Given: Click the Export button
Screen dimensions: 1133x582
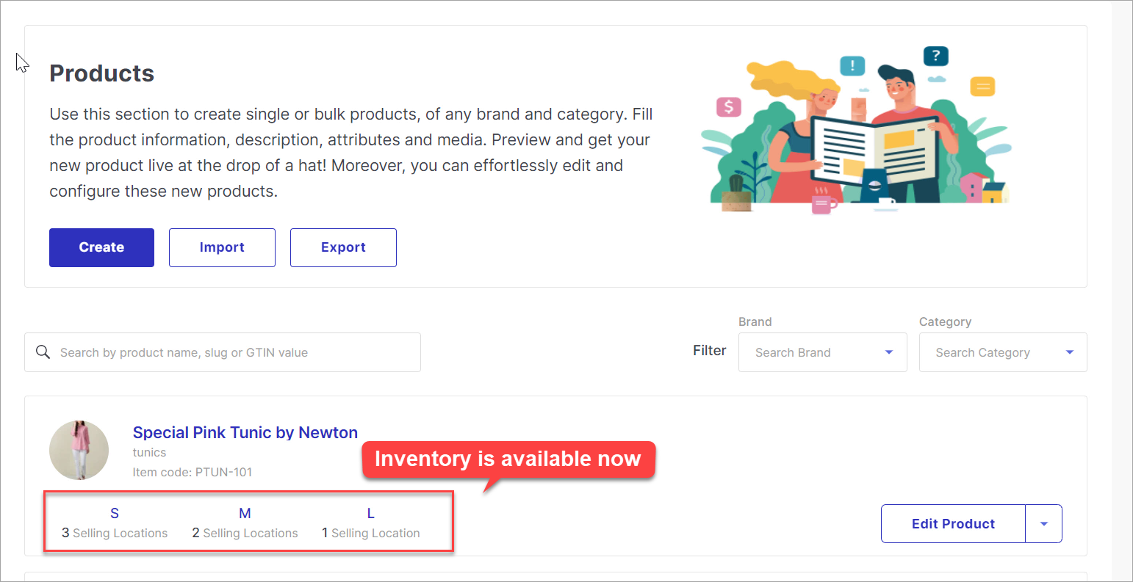Looking at the screenshot, I should [343, 247].
